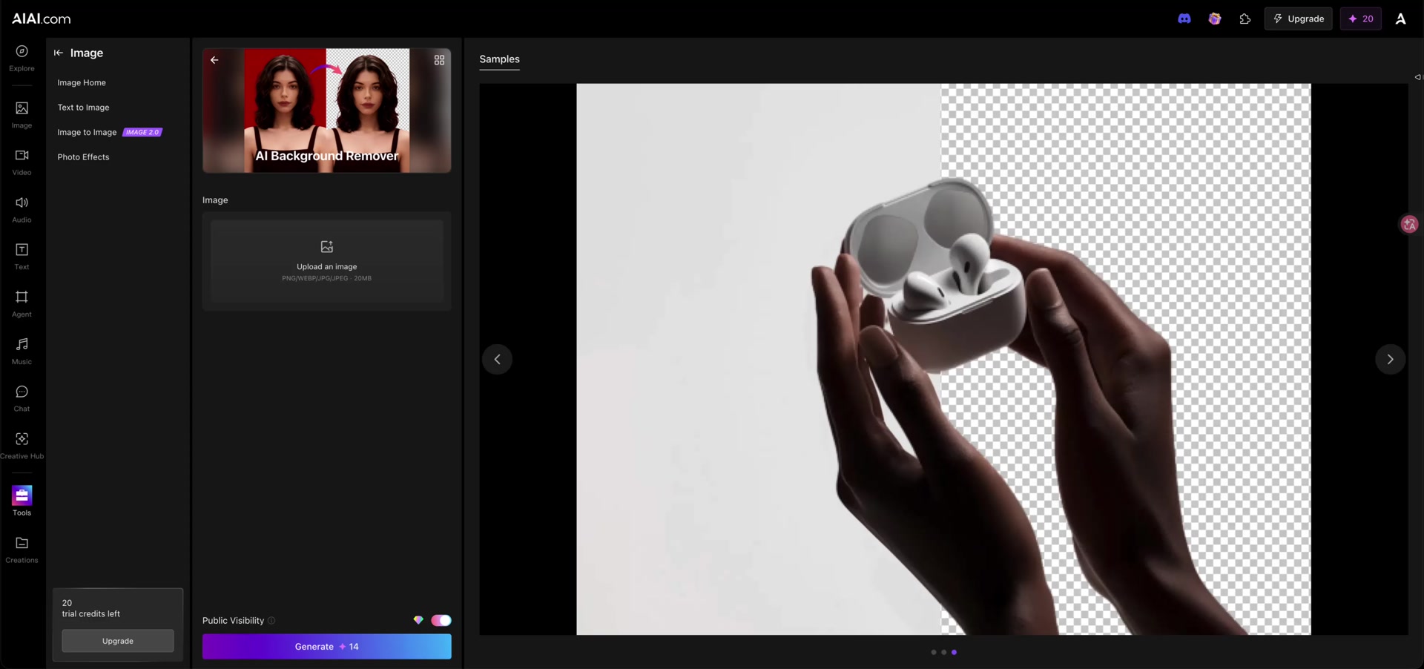1424x669 pixels.
Task: Open the profile A icon
Action: [1400, 19]
